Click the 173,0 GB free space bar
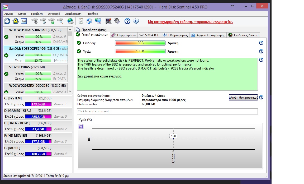 [x=38, y=104]
